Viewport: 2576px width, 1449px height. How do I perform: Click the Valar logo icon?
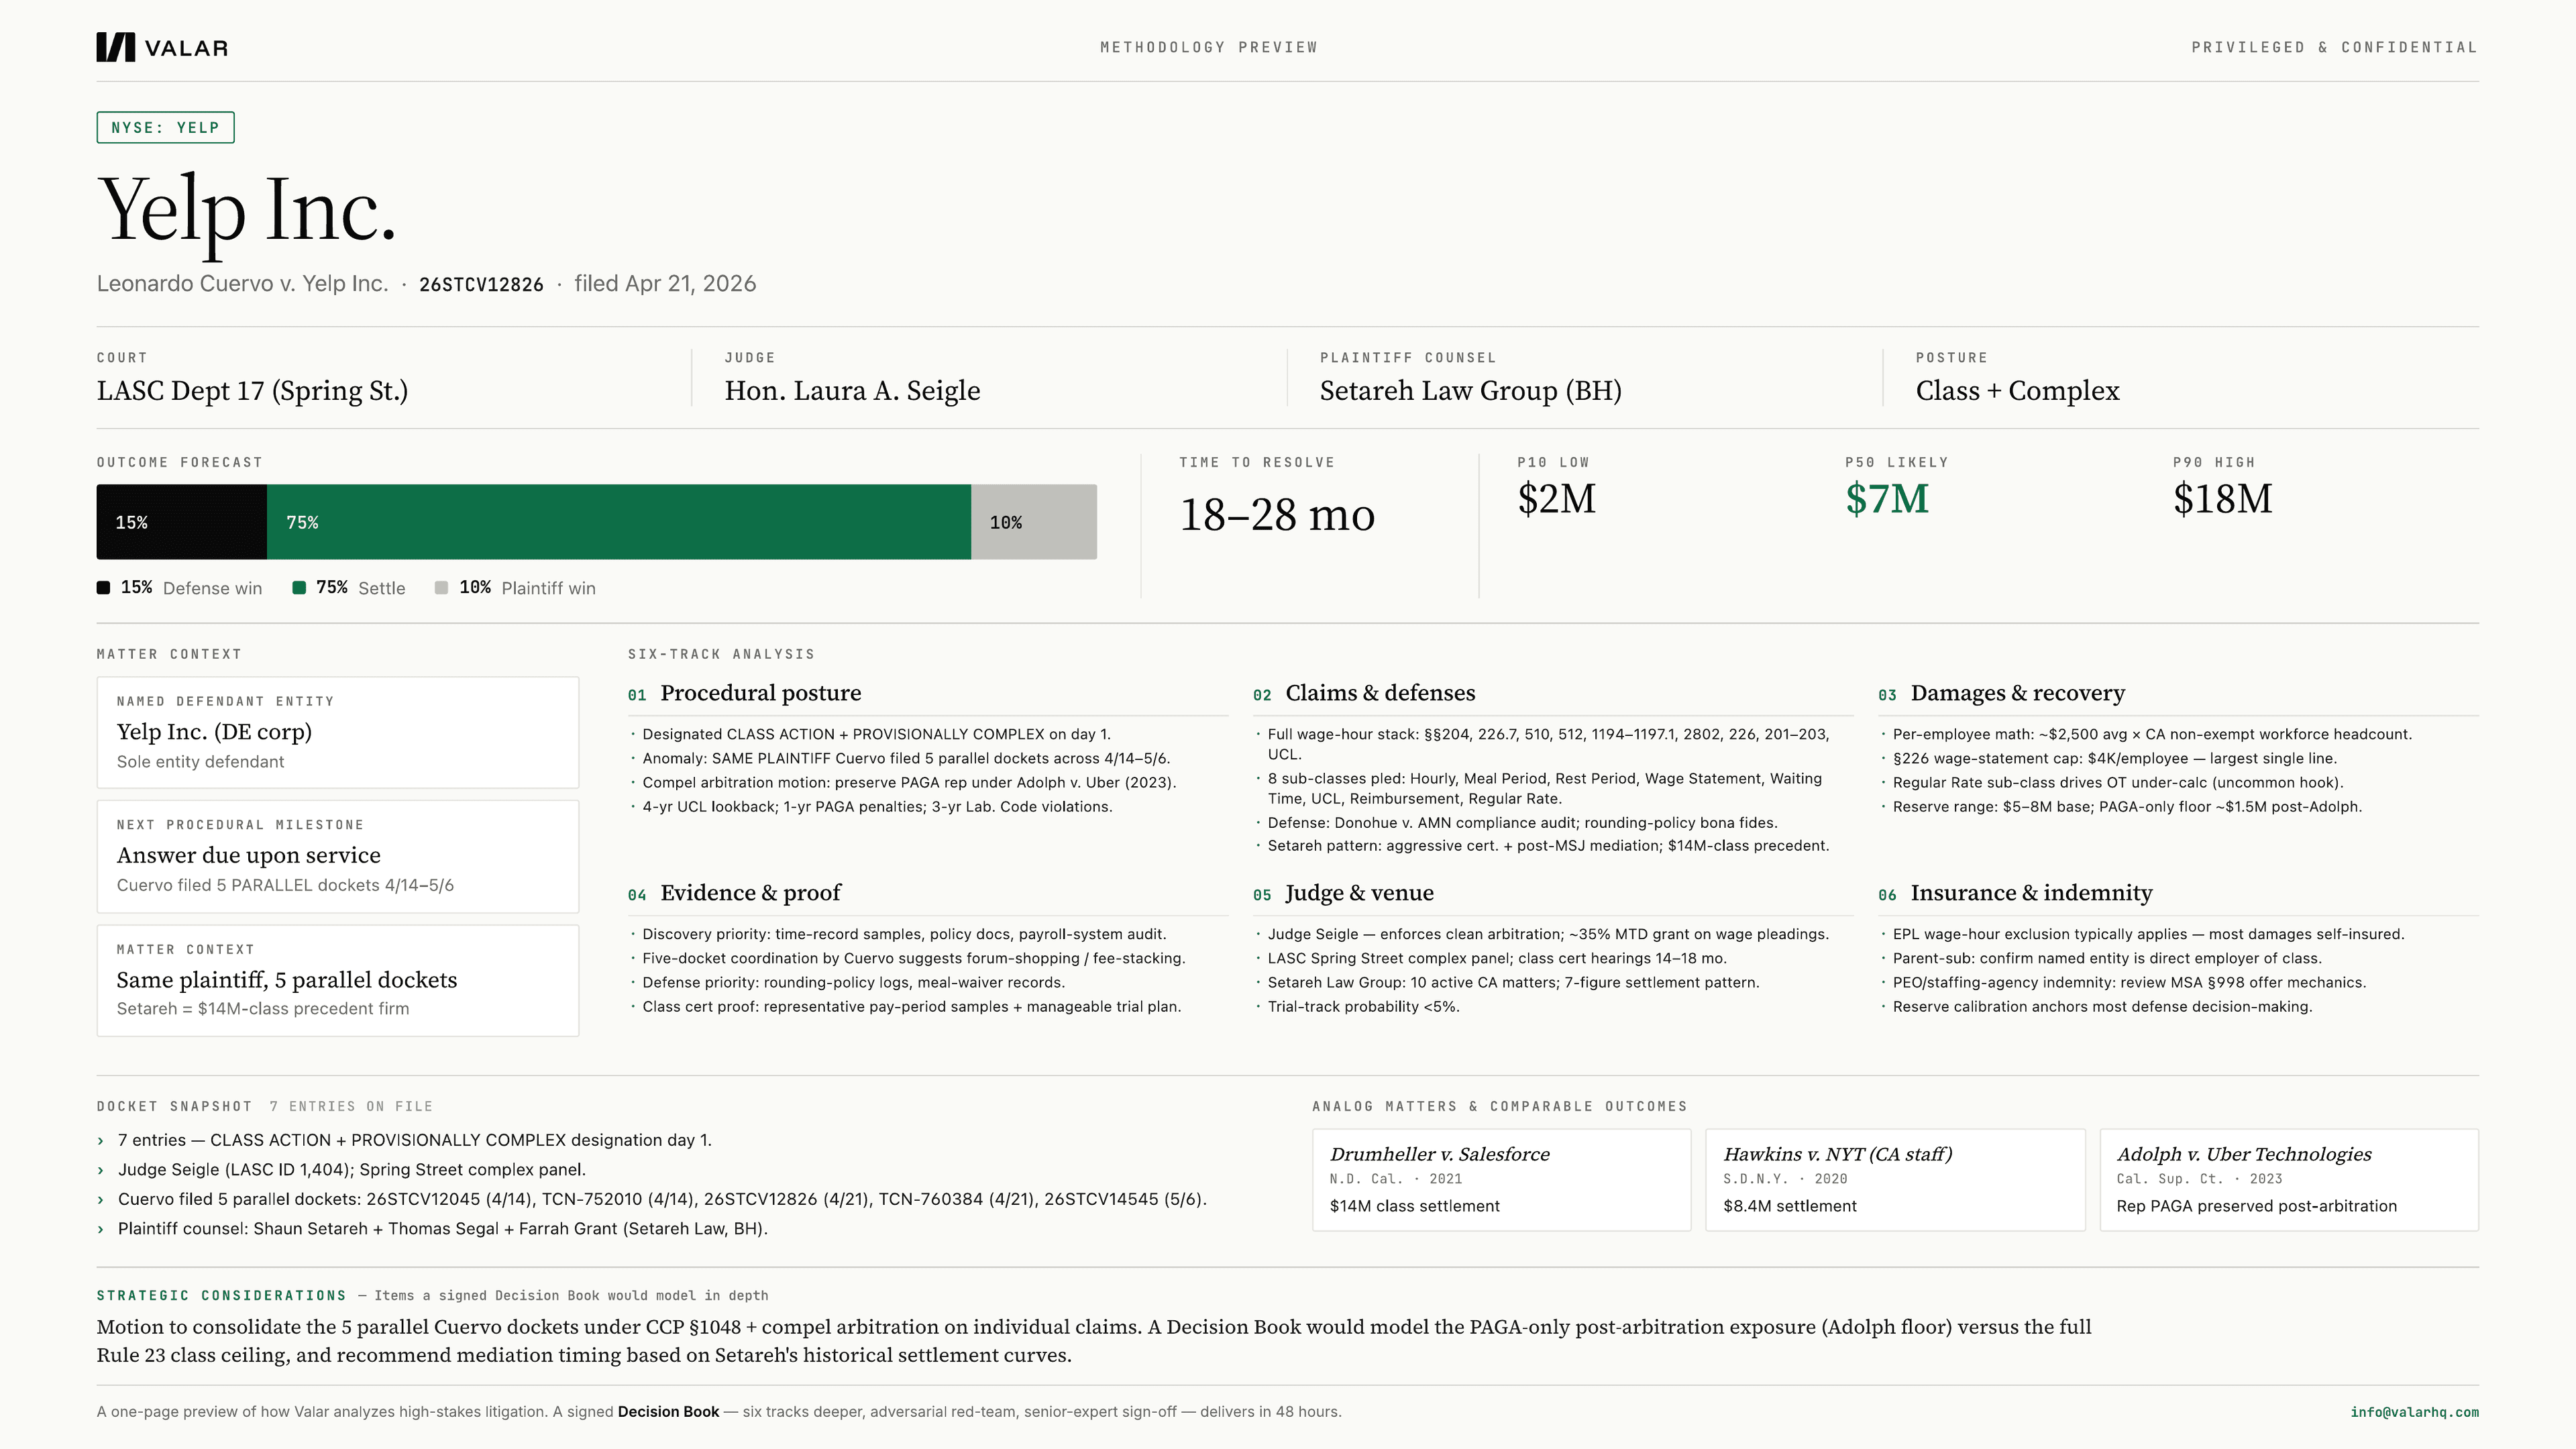tap(115, 47)
